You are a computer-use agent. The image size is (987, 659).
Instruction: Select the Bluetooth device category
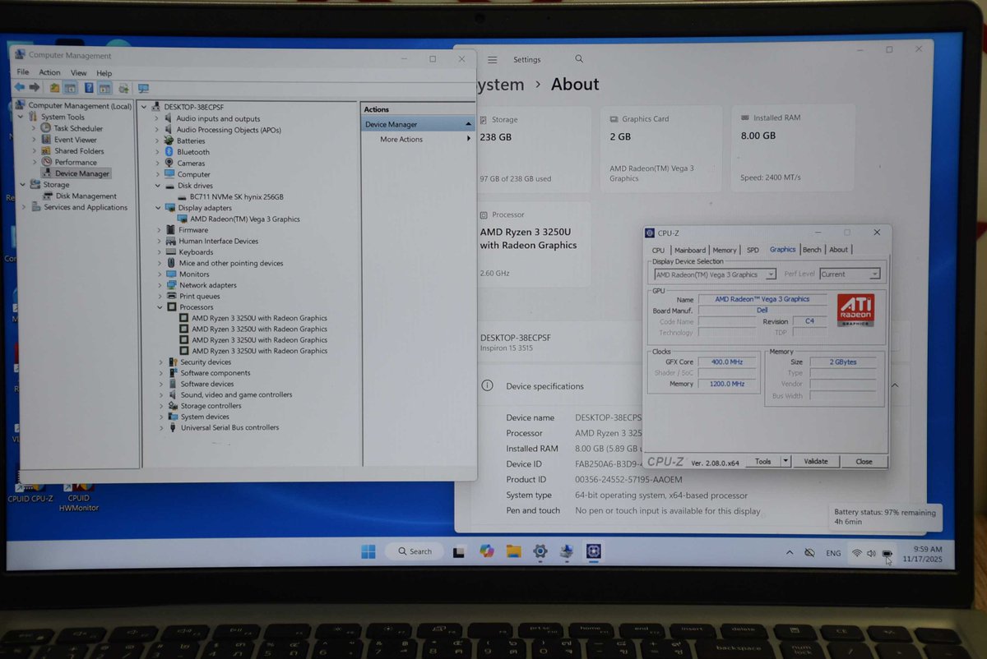193,152
